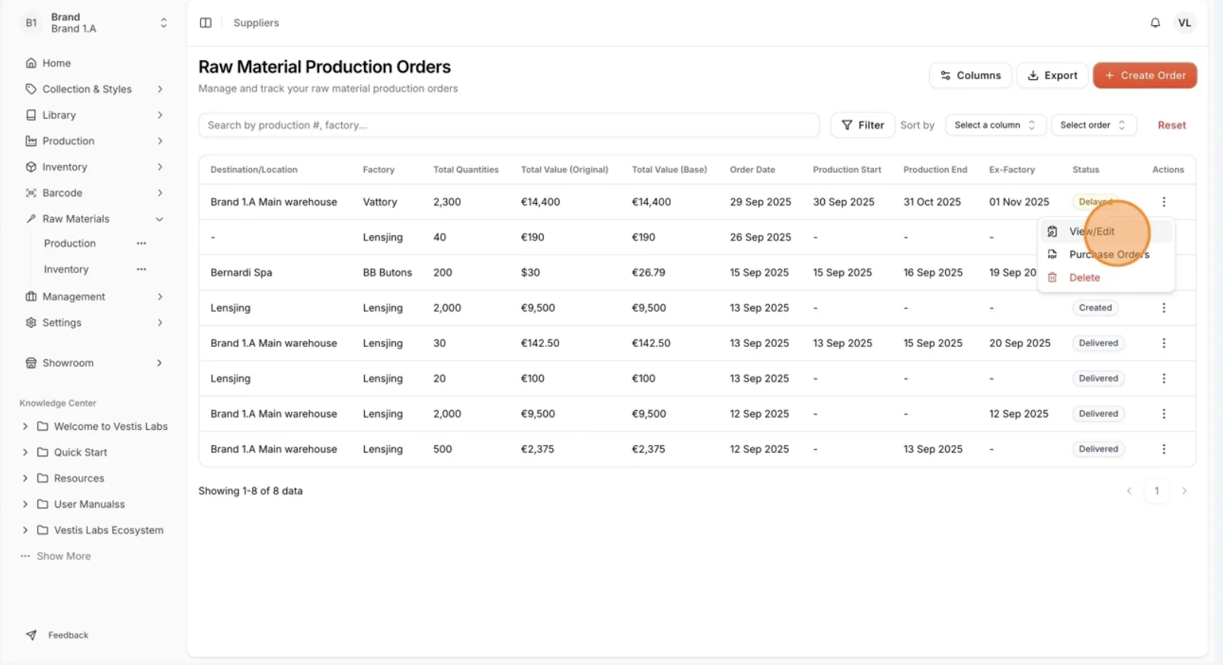The width and height of the screenshot is (1223, 665).
Task: Open the Showroom menu item
Action: point(94,363)
